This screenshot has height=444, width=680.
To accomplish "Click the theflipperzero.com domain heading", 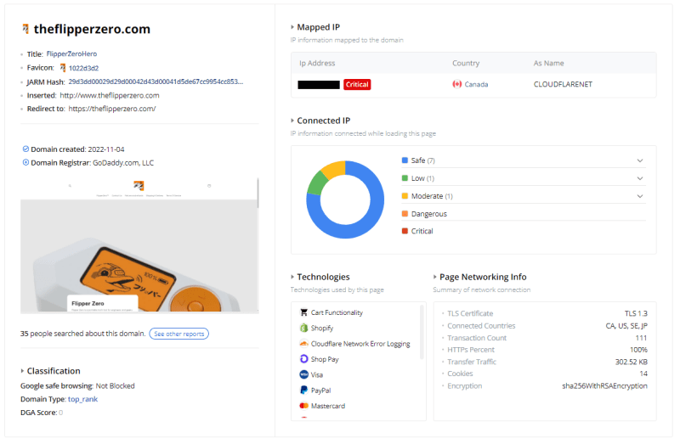I will (92, 29).
